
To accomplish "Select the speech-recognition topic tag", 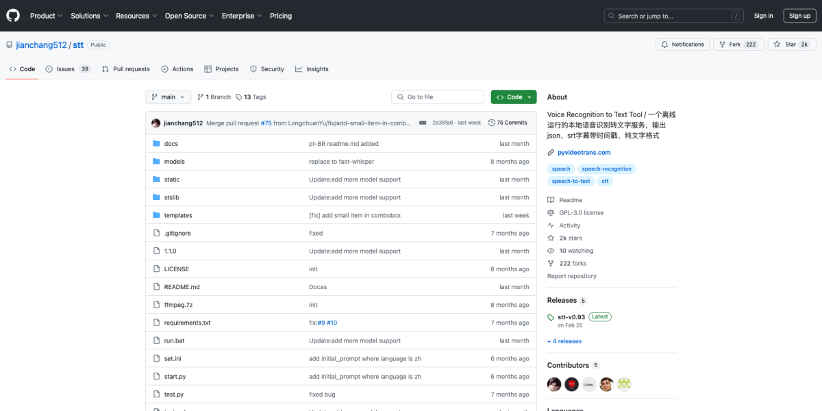I will (x=607, y=169).
